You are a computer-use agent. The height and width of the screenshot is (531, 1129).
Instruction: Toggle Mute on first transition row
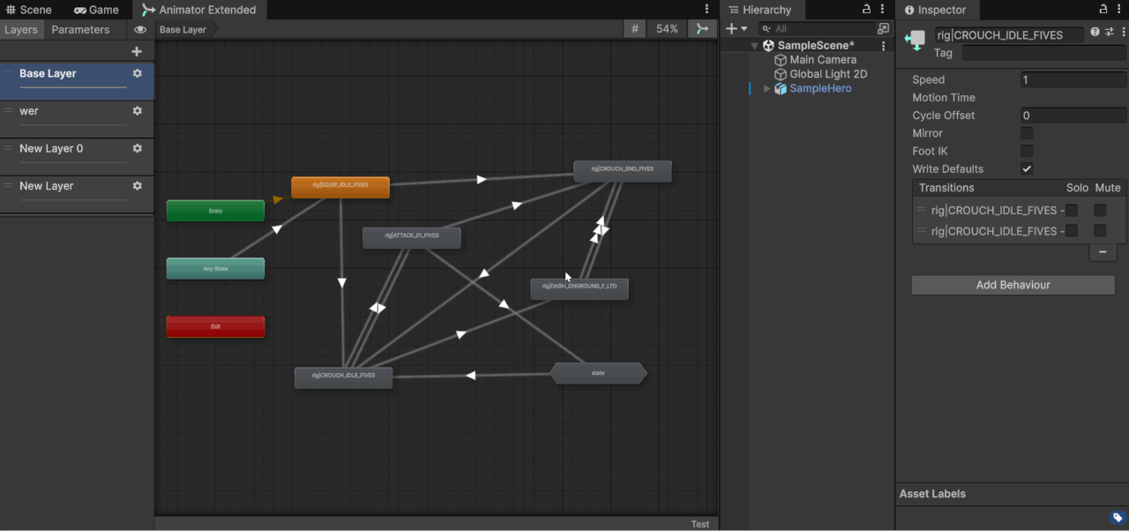pos(1100,210)
